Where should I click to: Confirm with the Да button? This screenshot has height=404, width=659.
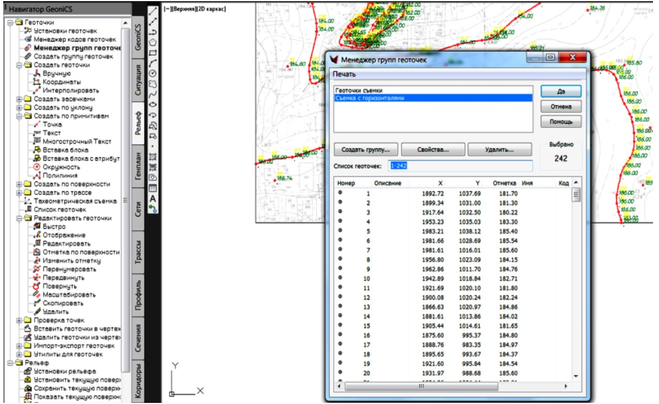[x=561, y=92]
